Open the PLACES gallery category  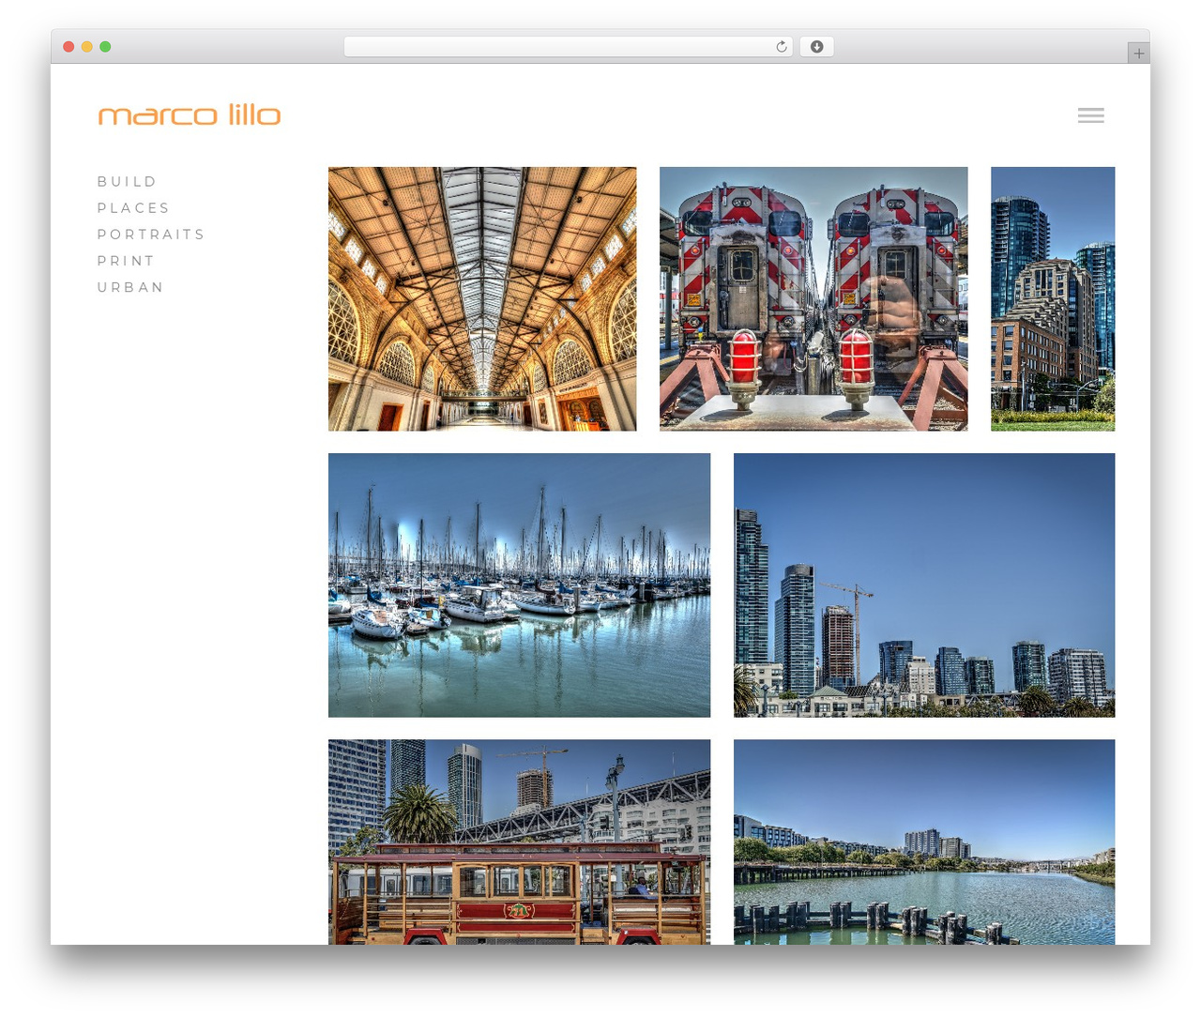pos(133,207)
